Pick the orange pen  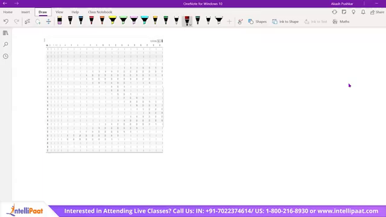click(102, 20)
